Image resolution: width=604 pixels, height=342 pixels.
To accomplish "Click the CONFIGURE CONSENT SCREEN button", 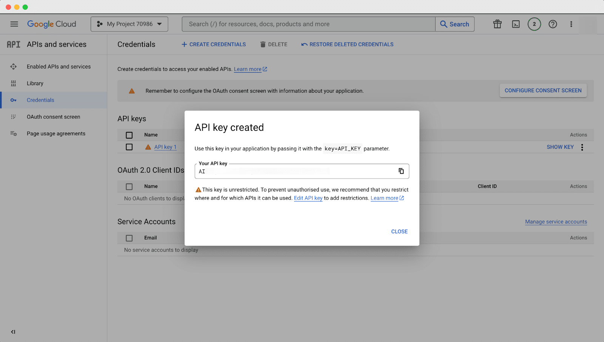I will click(x=543, y=90).
